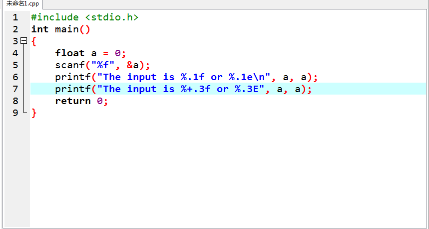
Task: Select line number 6 in gutter
Action: click(15, 77)
